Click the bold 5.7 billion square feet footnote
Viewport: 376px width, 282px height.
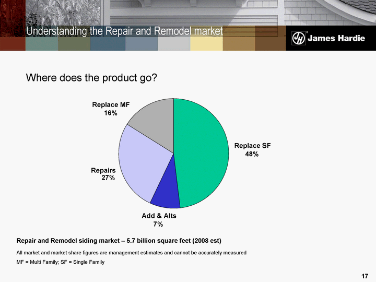click(119, 241)
